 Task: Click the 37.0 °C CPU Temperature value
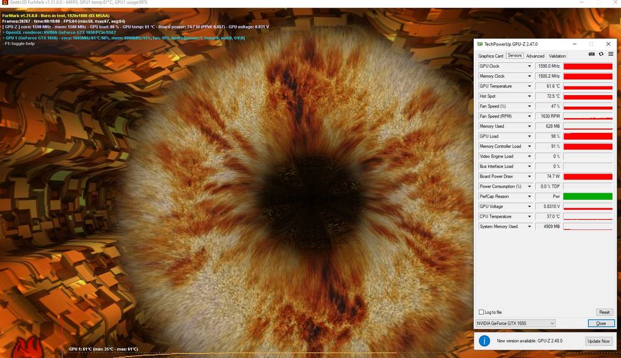click(548, 216)
